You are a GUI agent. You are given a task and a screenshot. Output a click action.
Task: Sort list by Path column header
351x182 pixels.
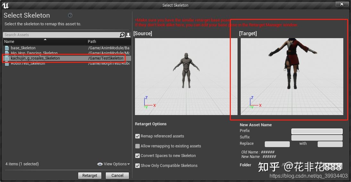pos(109,42)
